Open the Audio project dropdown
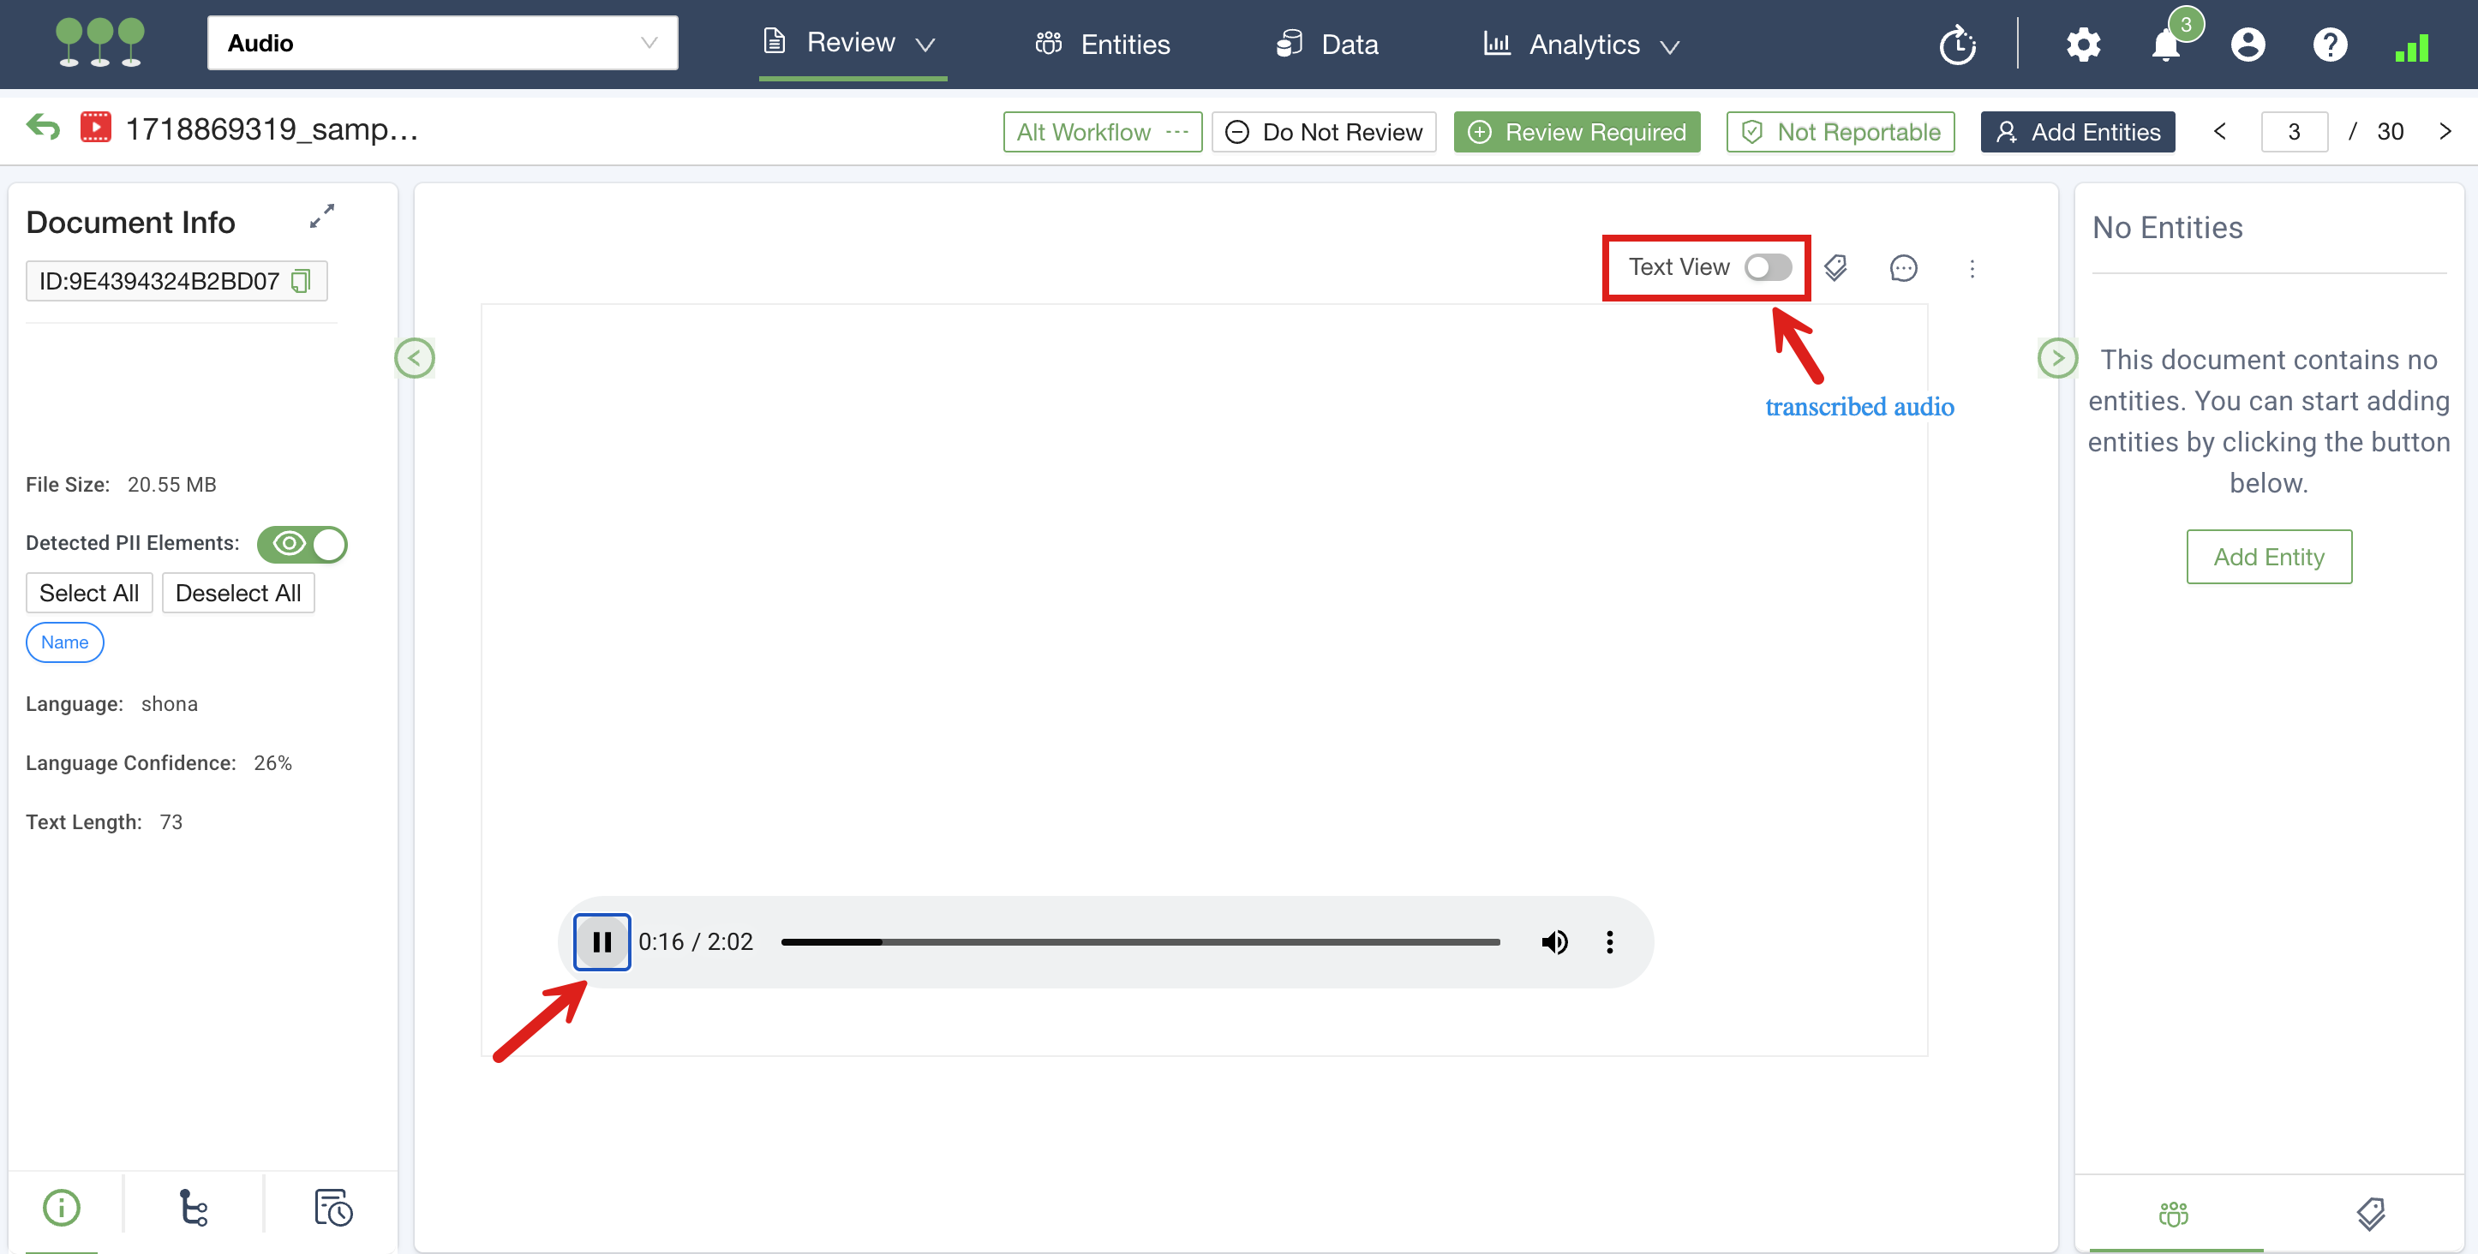Viewport: 2478px width, 1254px height. (x=442, y=44)
